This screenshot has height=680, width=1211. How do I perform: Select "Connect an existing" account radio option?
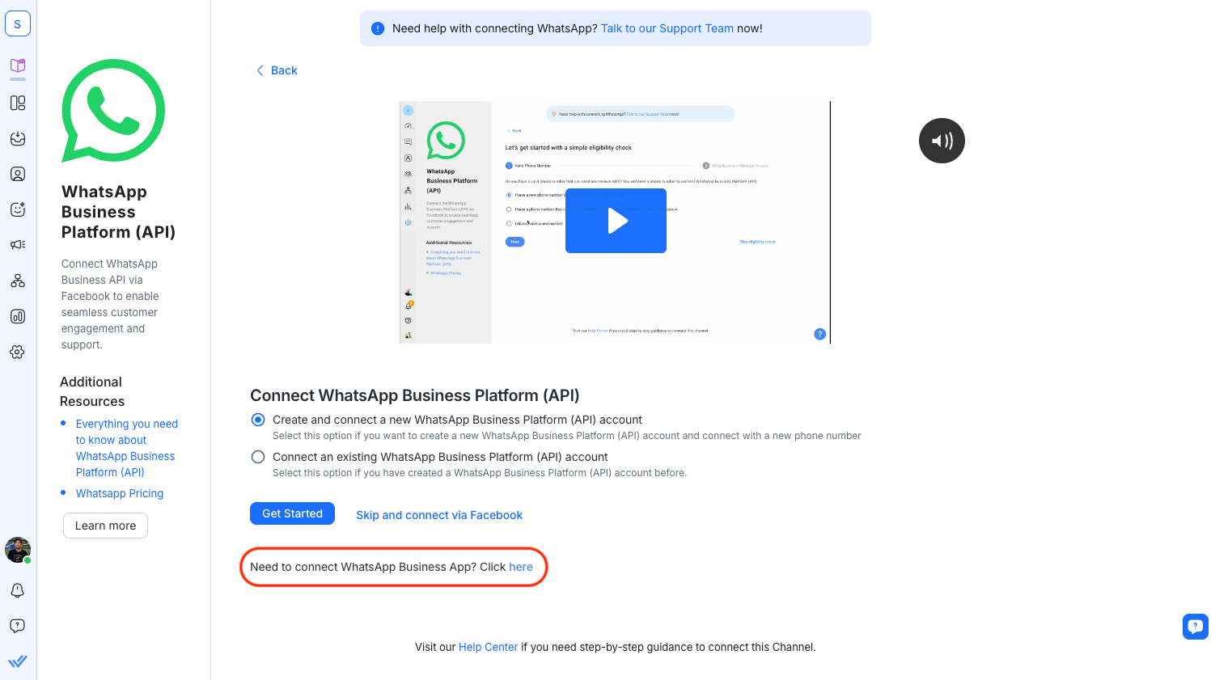point(258,457)
